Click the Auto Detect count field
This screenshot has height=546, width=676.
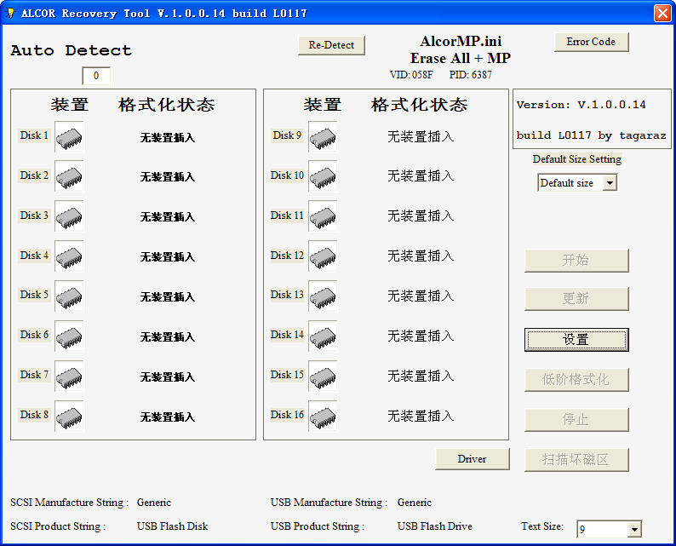click(x=96, y=76)
